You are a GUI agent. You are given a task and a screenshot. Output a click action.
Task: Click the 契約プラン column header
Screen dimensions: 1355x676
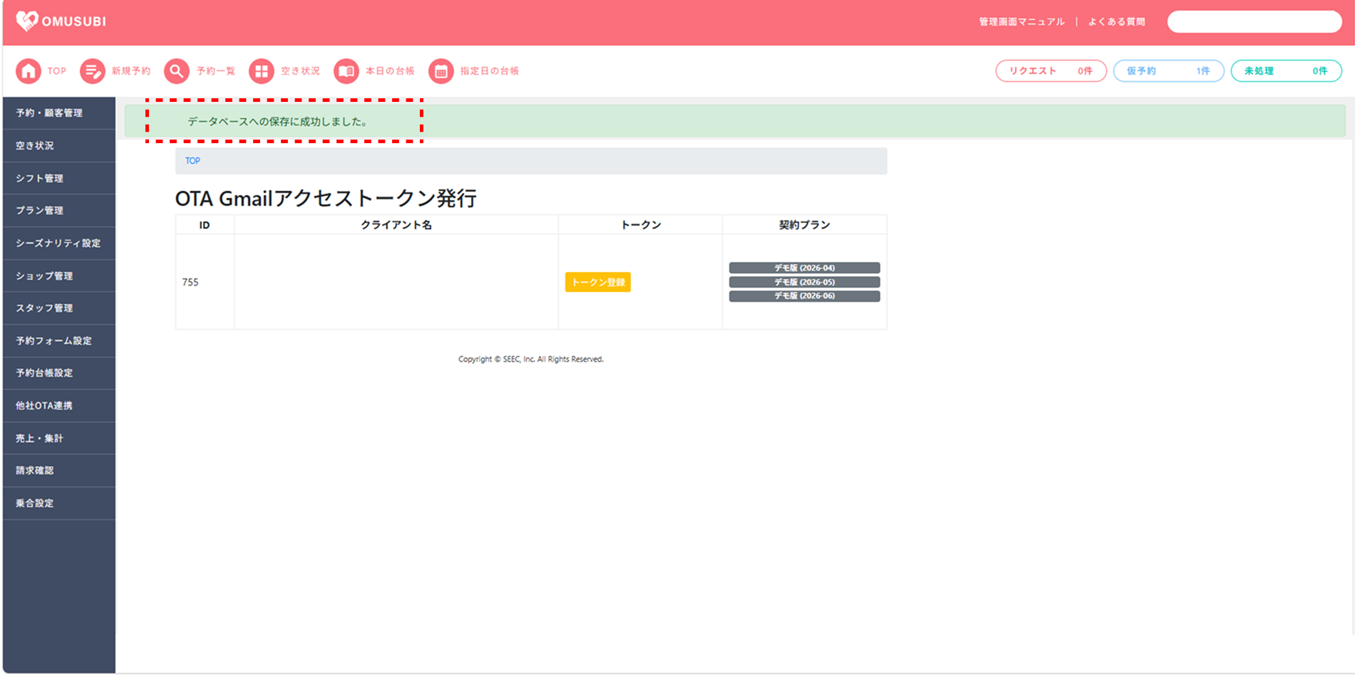pos(804,225)
